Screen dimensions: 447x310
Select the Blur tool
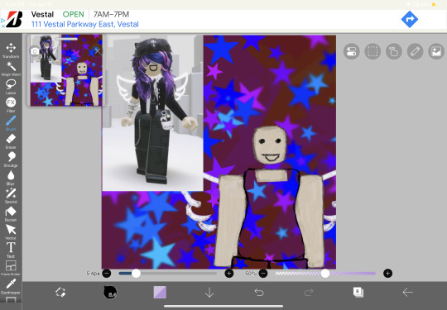(11, 178)
